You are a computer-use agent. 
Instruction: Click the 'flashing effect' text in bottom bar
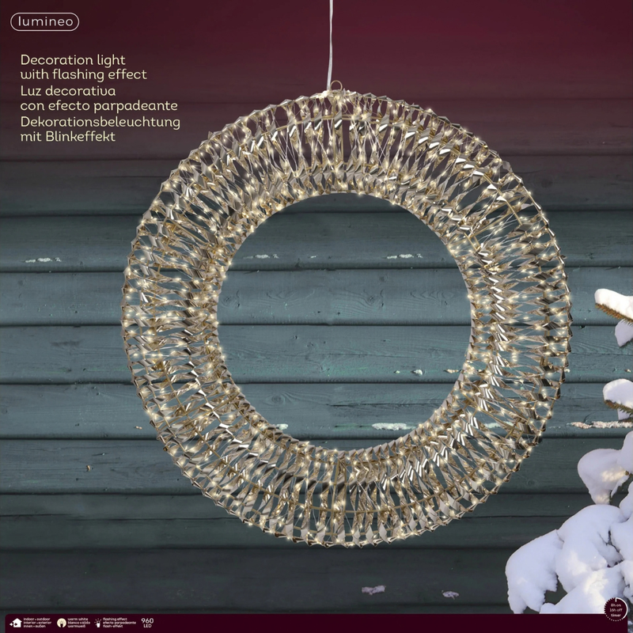[115, 620]
